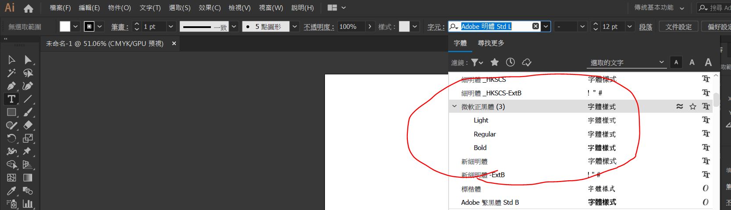The height and width of the screenshot is (210, 731).
Task: Select the Symbol Sprayer tool
Action: click(12, 204)
